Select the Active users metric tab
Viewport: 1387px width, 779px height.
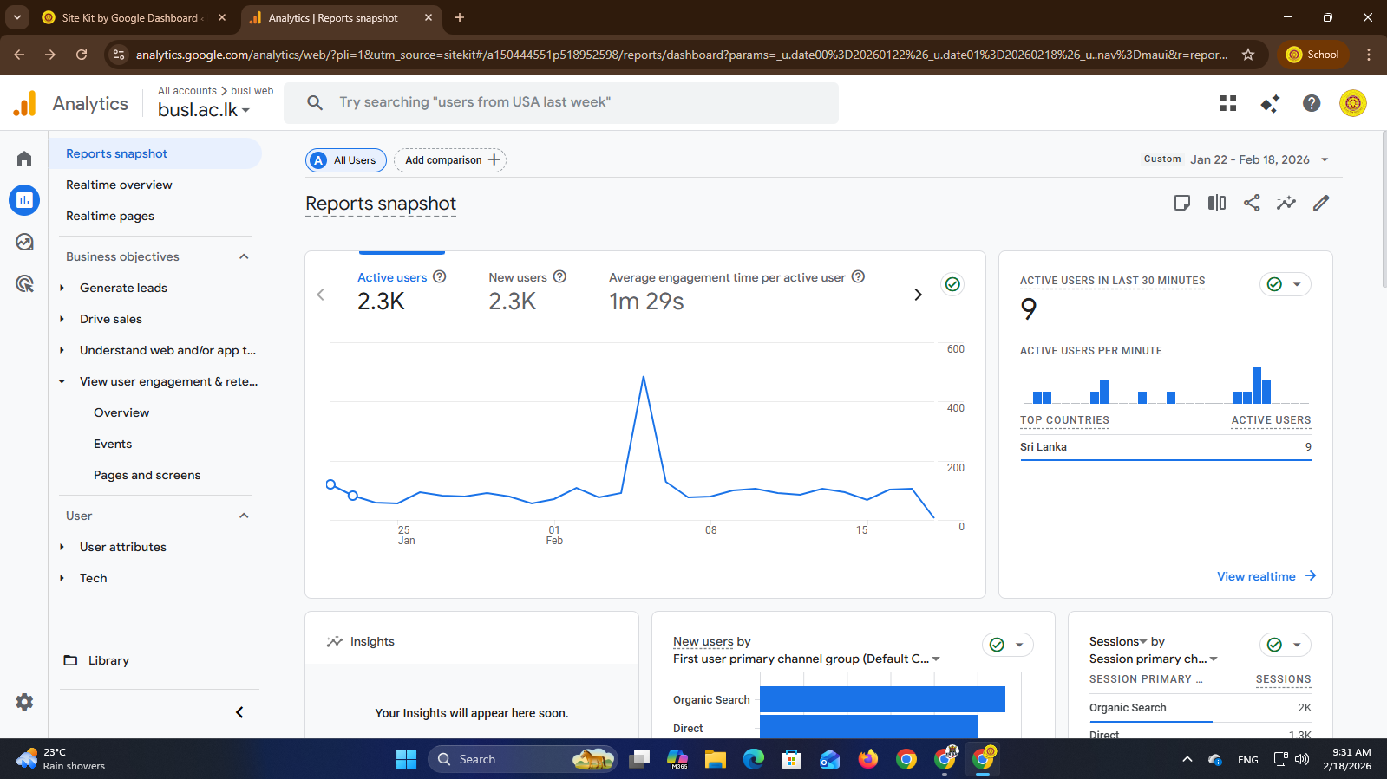(x=392, y=277)
